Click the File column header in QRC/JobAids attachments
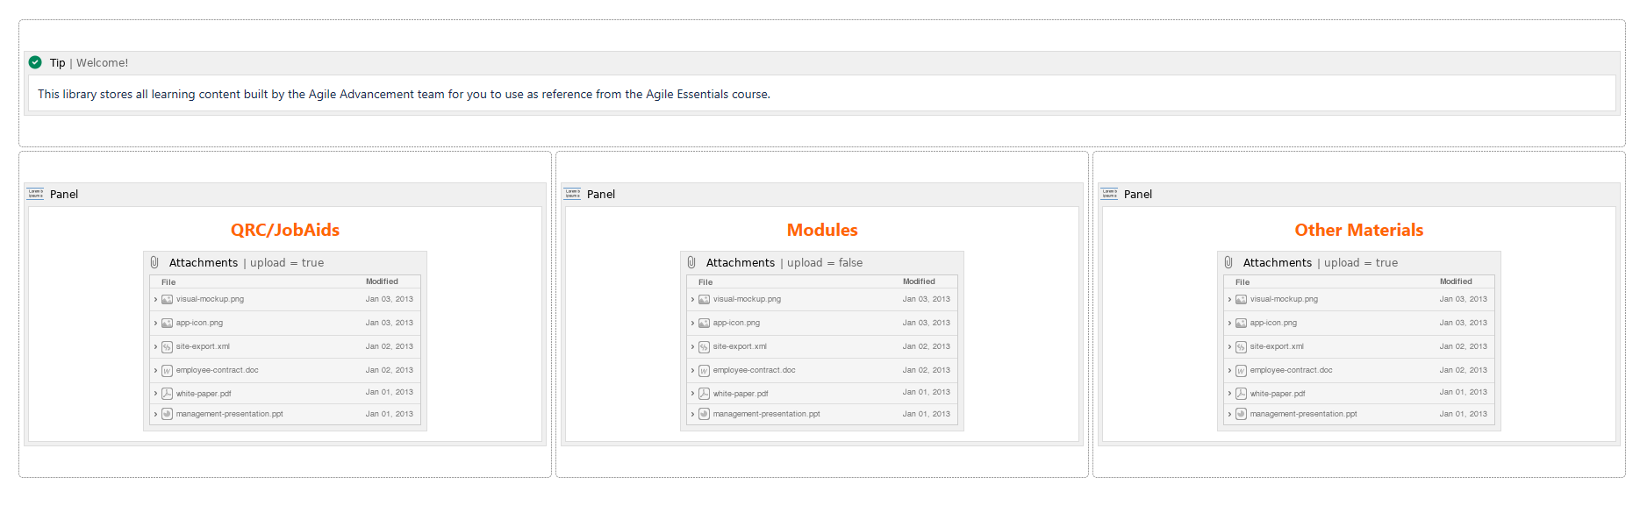This screenshot has height=527, width=1640. point(168,282)
